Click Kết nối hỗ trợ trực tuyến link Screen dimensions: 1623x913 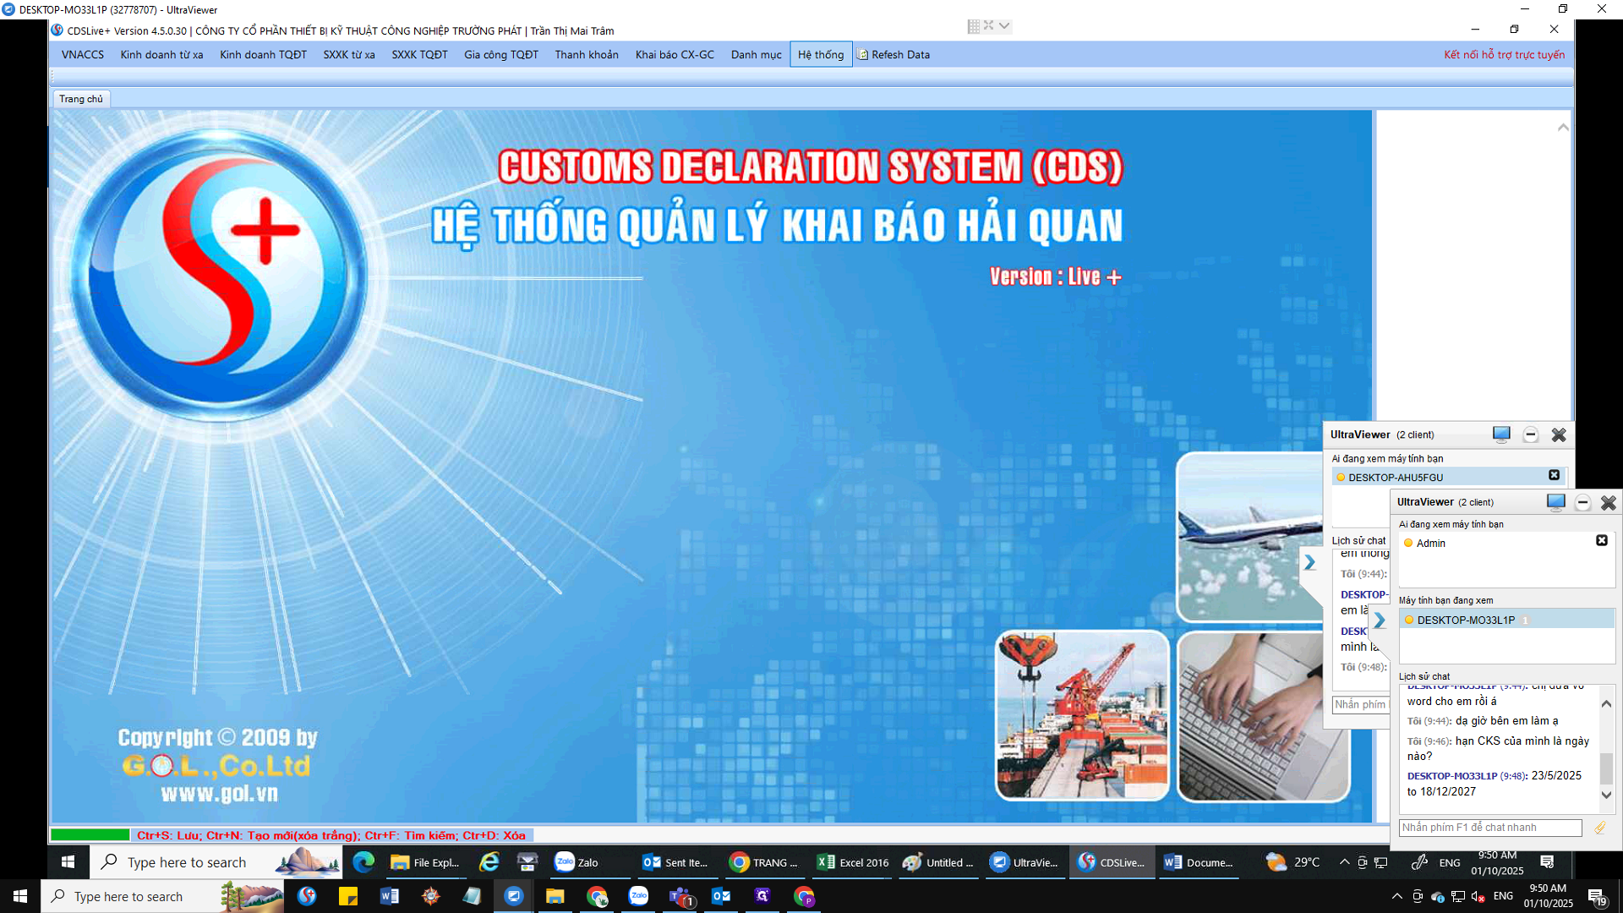[1503, 55]
